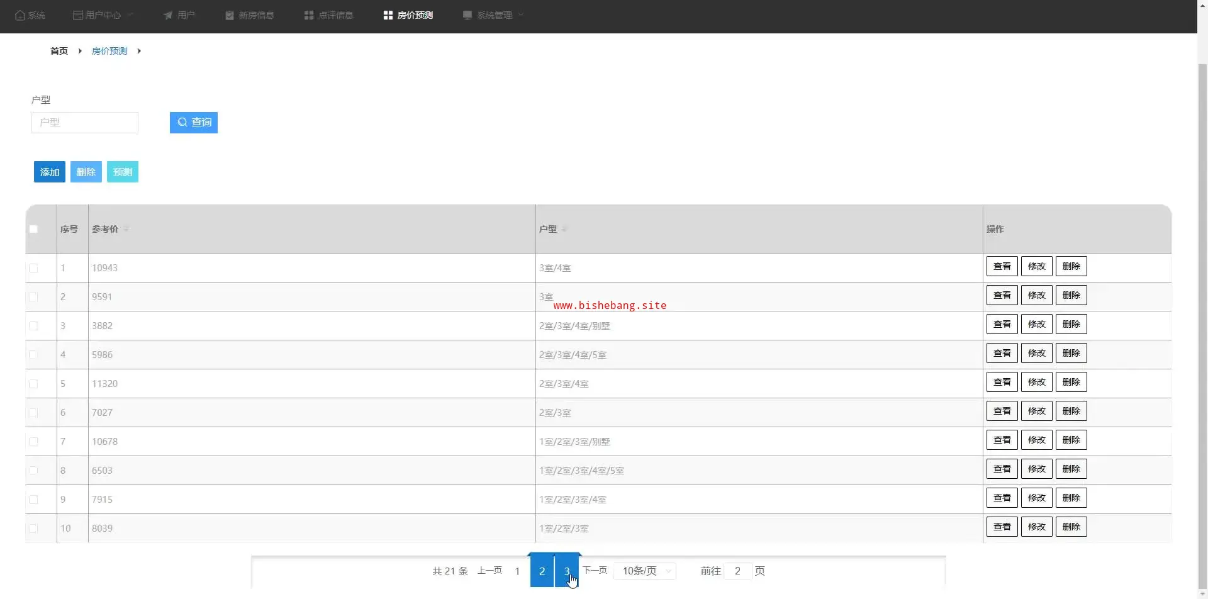
Task: Click the paper plane 用户 icon
Action: coord(168,15)
